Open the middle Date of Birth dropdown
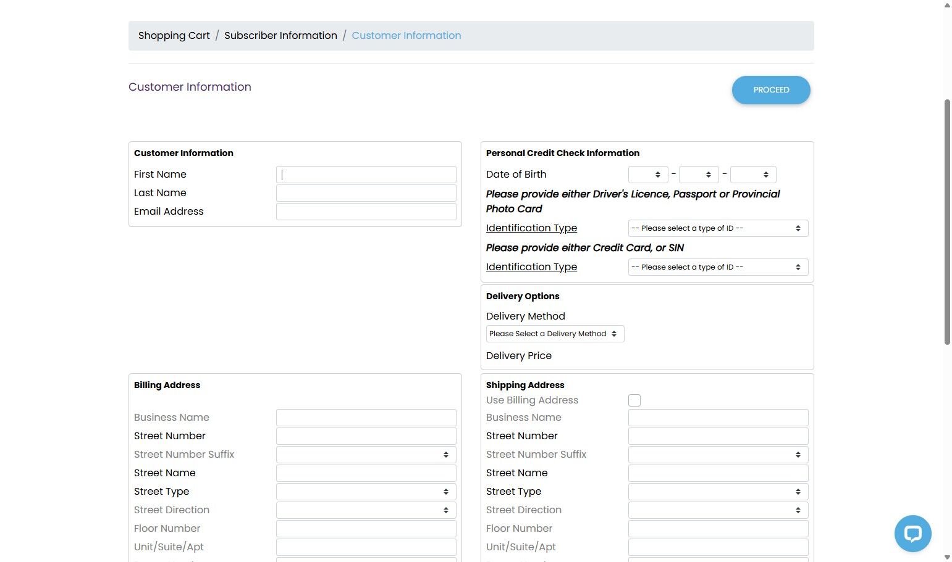The height and width of the screenshot is (562, 952). pos(699,175)
